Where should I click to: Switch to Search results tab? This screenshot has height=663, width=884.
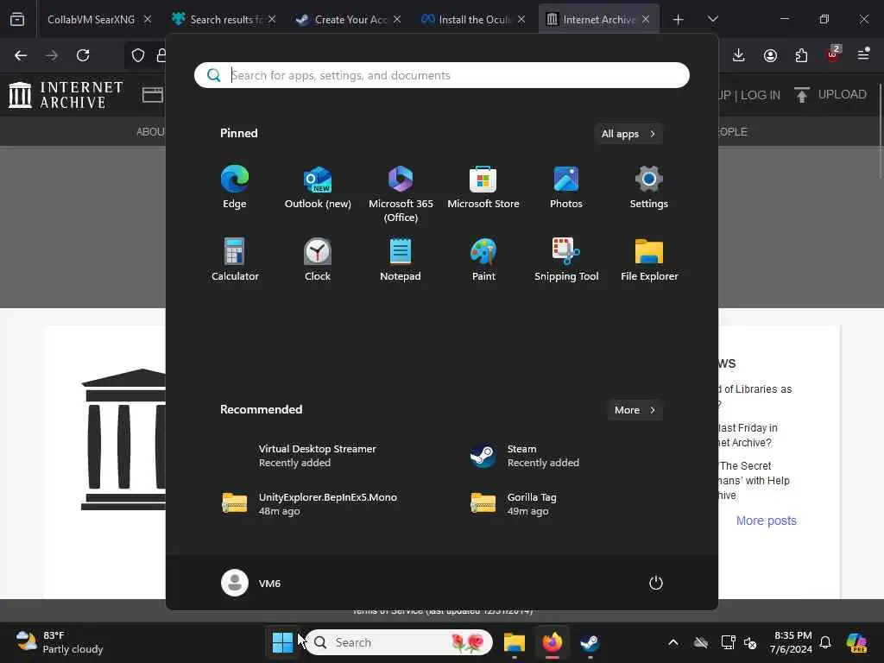(225, 19)
